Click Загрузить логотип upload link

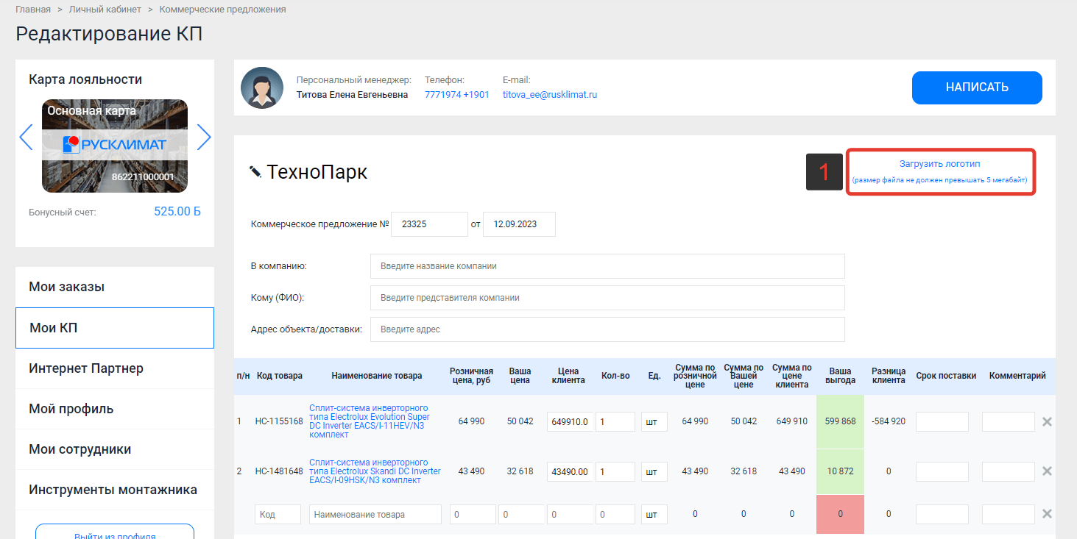point(939,164)
